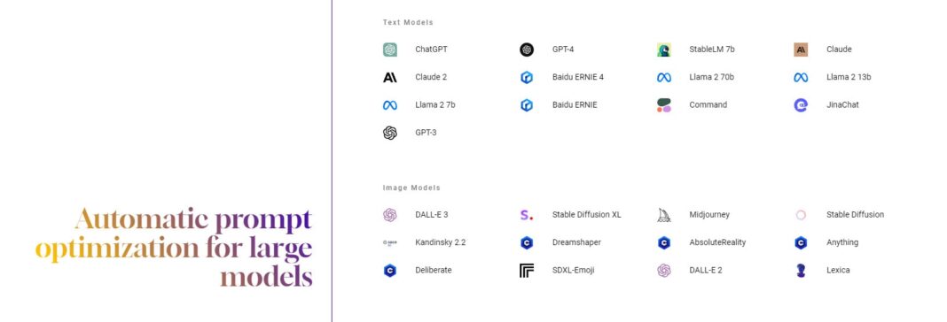The width and height of the screenshot is (947, 322).
Task: Click the SDXL-Emoji striped icon
Action: coord(527,270)
